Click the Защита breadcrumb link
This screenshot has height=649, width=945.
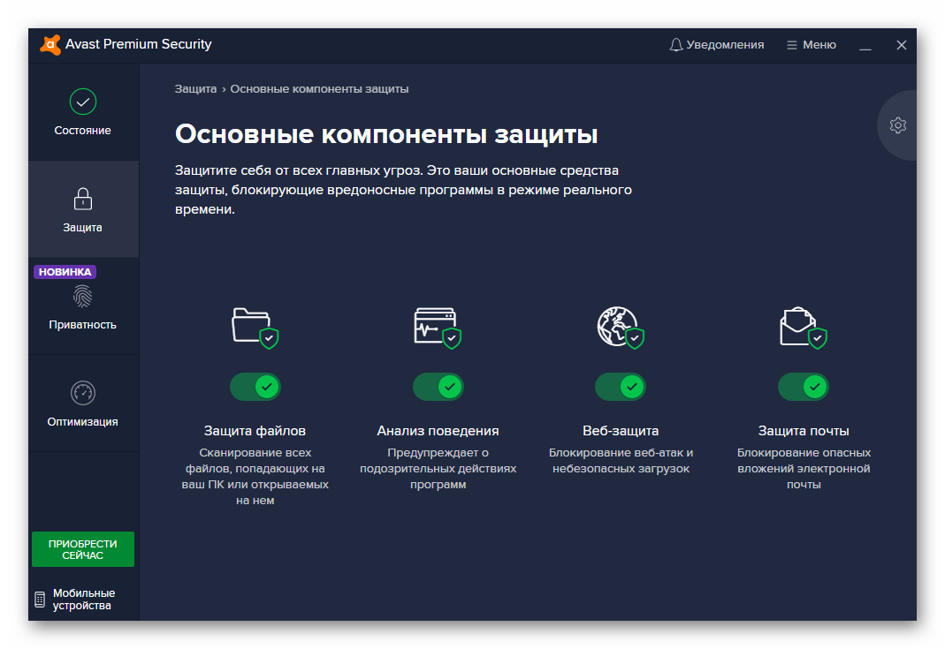195,89
